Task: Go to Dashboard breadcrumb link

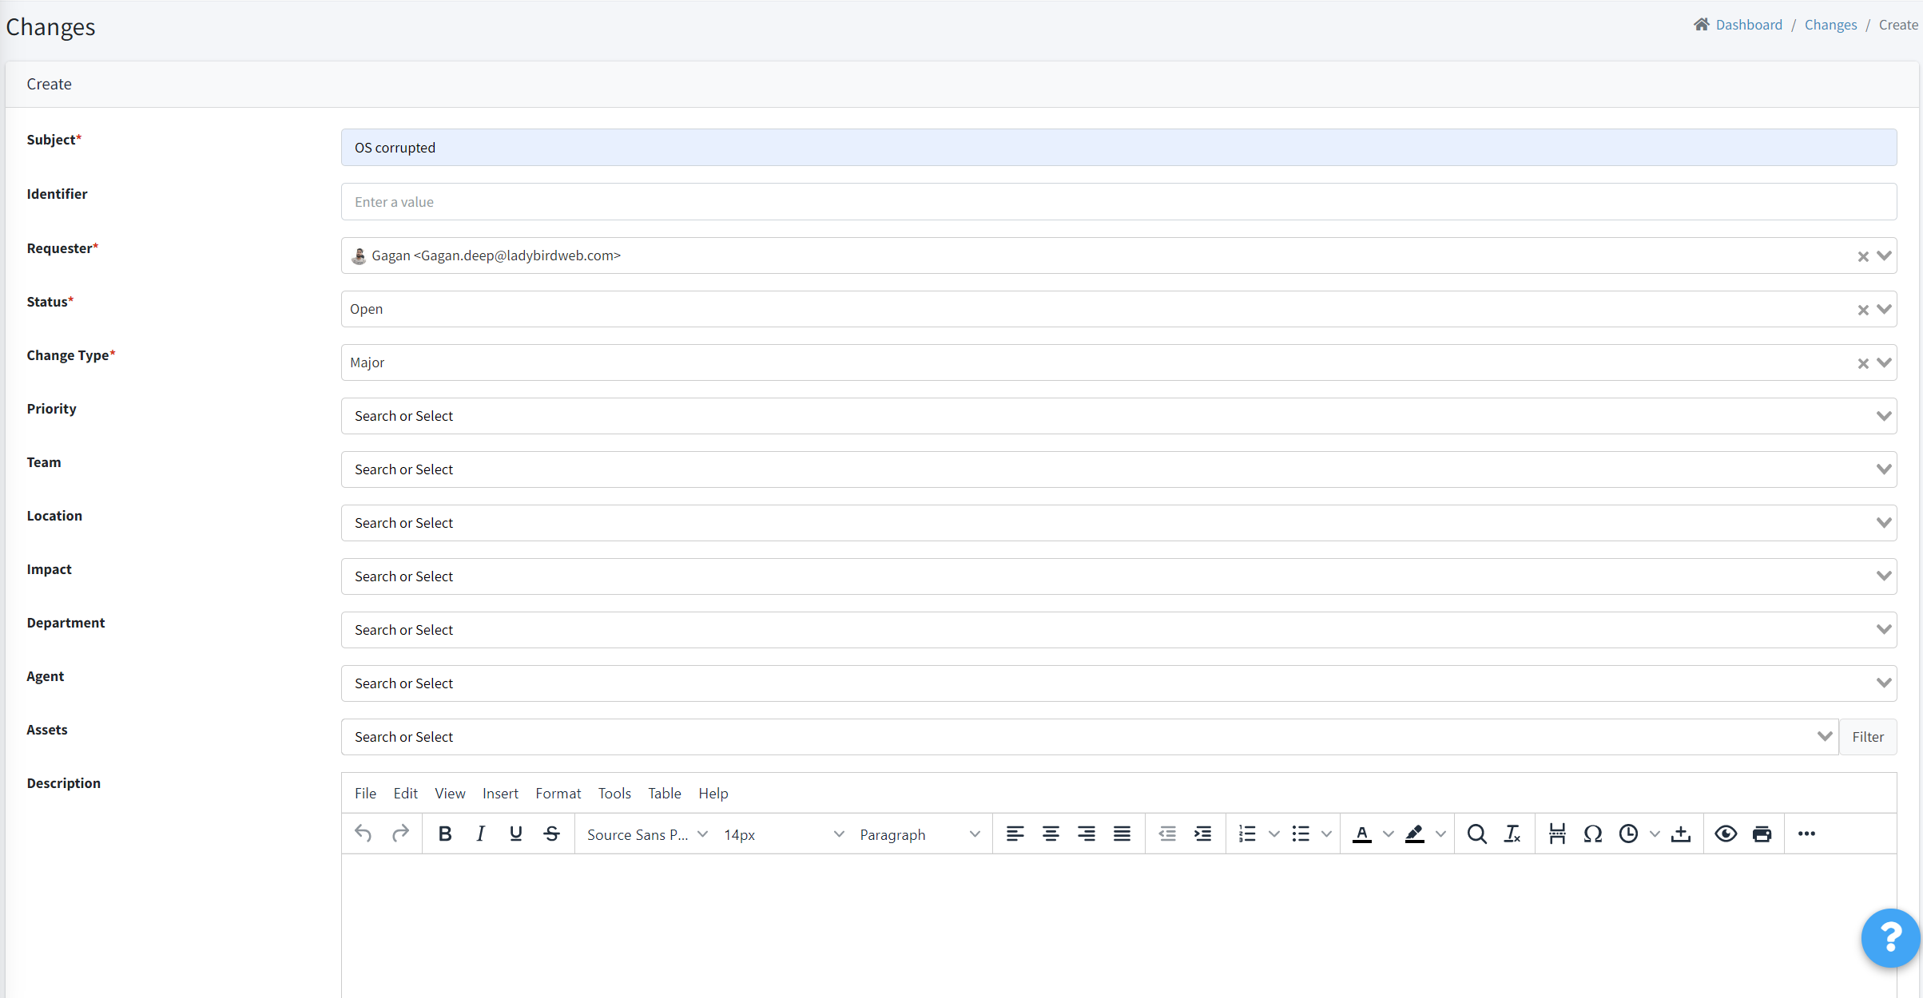Action: pos(1748,25)
